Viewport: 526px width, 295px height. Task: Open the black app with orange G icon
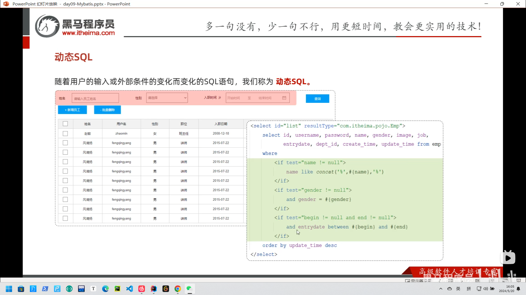click(x=166, y=289)
